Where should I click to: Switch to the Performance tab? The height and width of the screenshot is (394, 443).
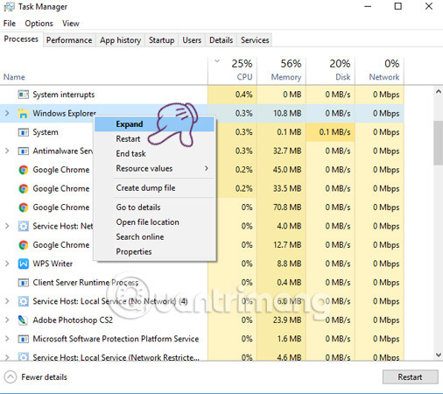click(x=69, y=40)
